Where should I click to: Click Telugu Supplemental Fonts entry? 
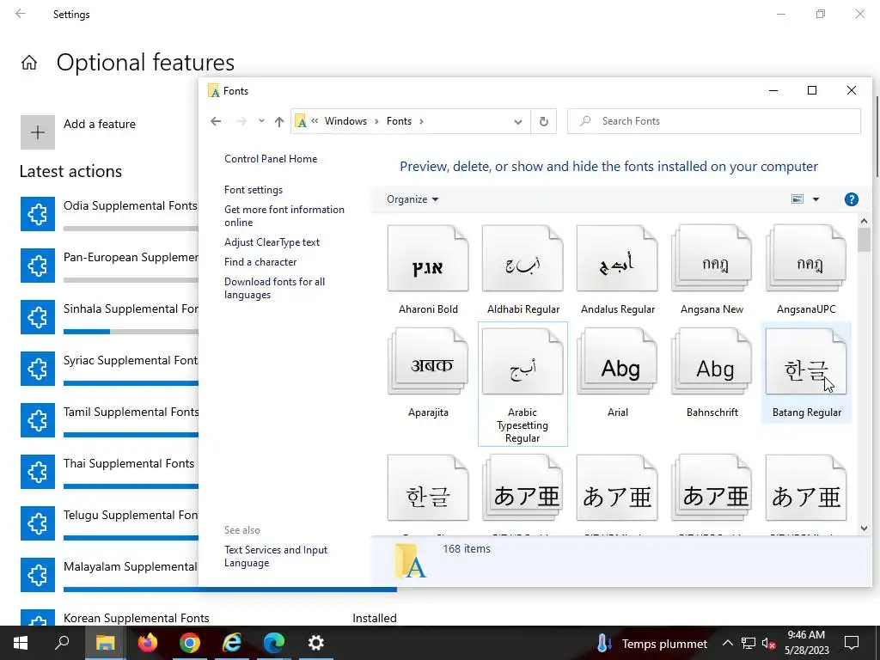pos(109,523)
